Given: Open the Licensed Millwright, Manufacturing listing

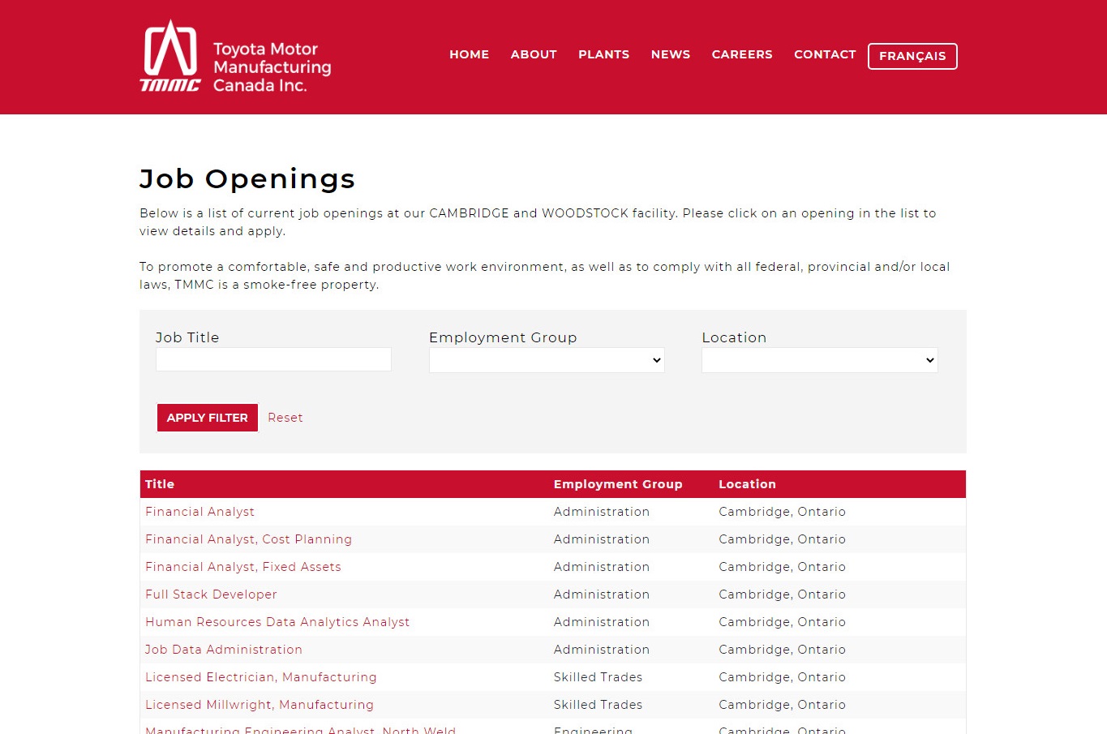Looking at the screenshot, I should coord(259,705).
